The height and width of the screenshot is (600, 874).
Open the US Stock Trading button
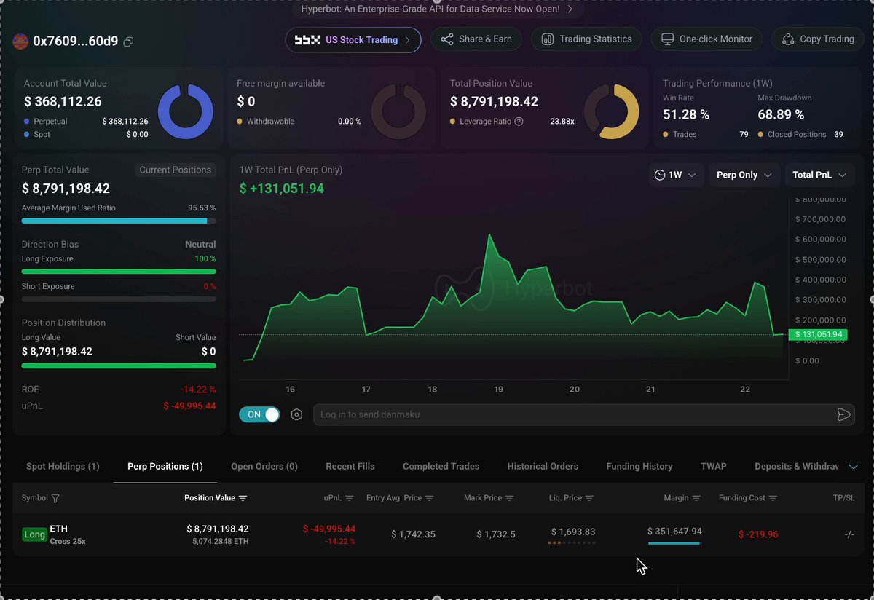[x=353, y=40]
